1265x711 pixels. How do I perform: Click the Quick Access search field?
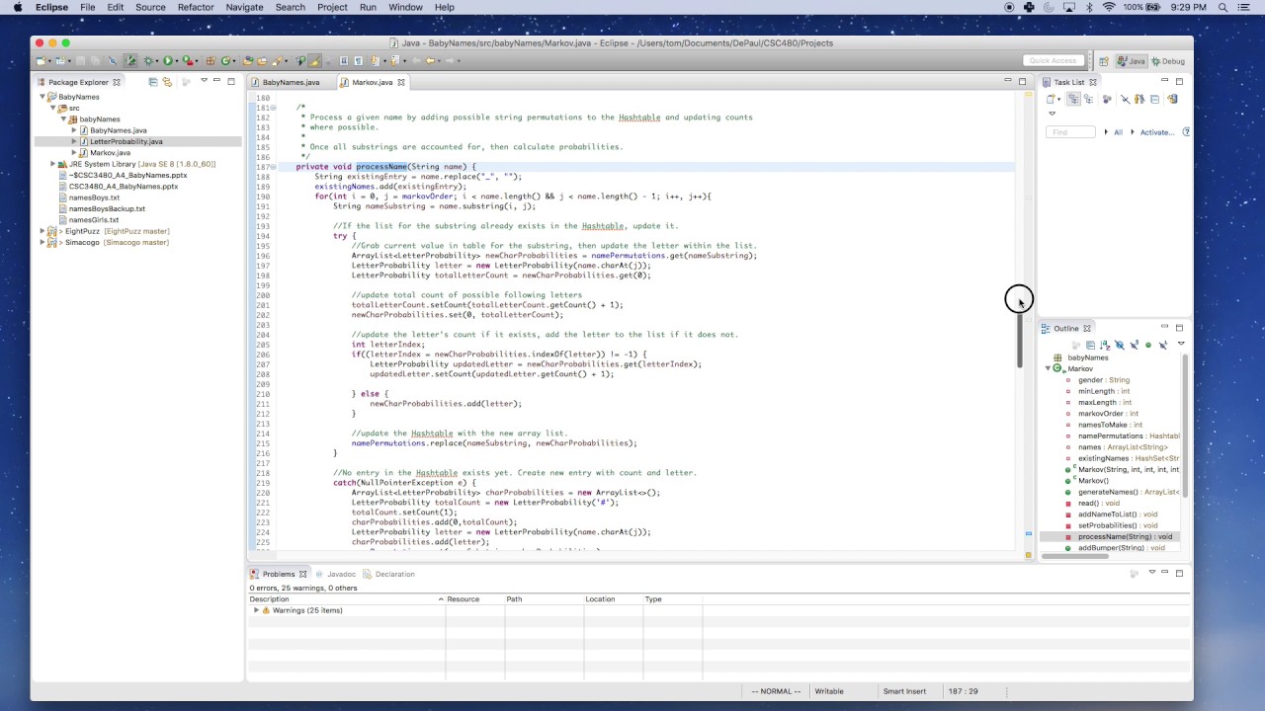(1053, 61)
